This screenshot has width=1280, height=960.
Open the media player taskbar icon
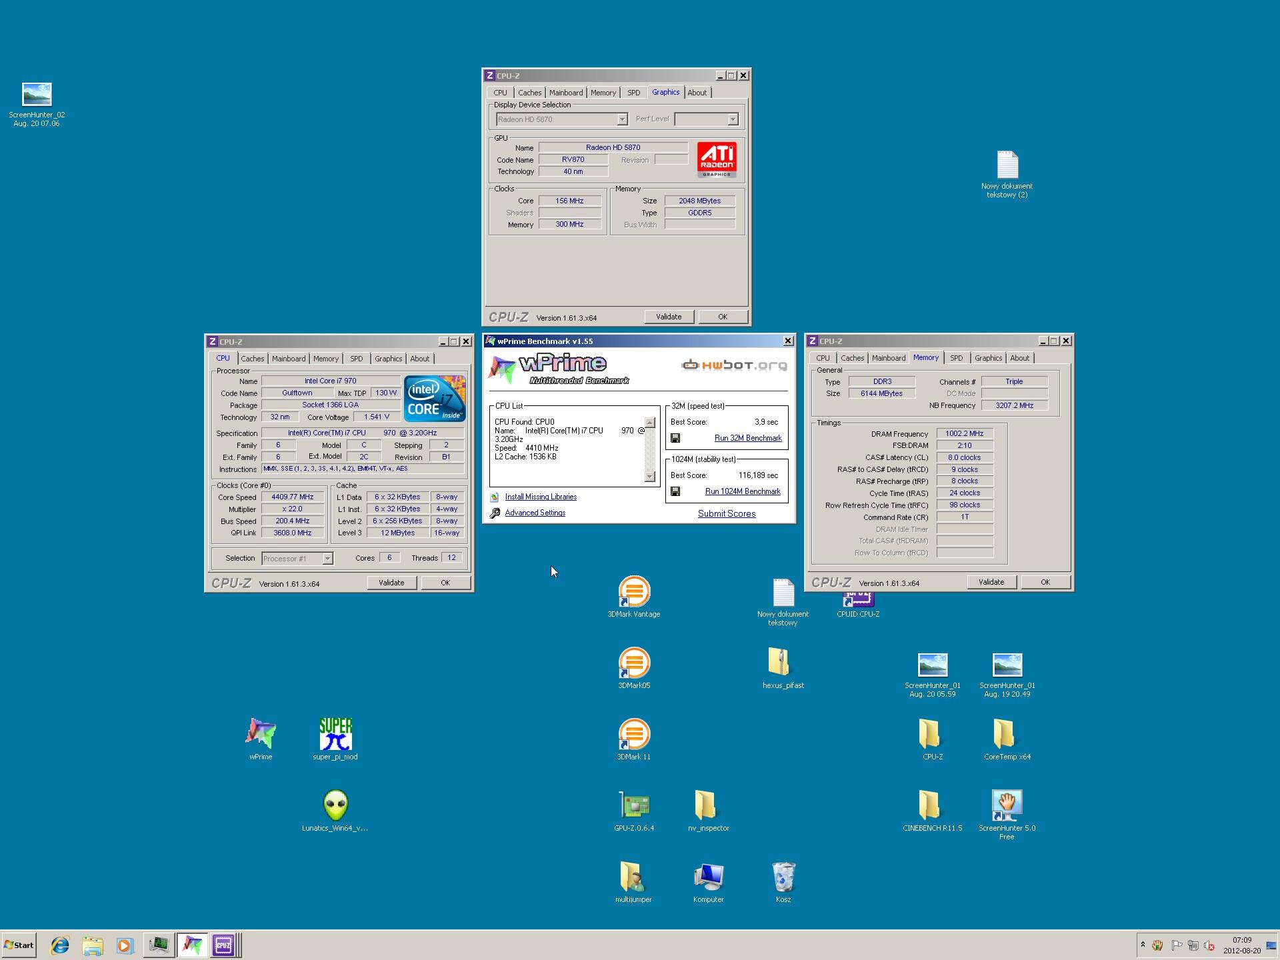pyautogui.click(x=125, y=945)
